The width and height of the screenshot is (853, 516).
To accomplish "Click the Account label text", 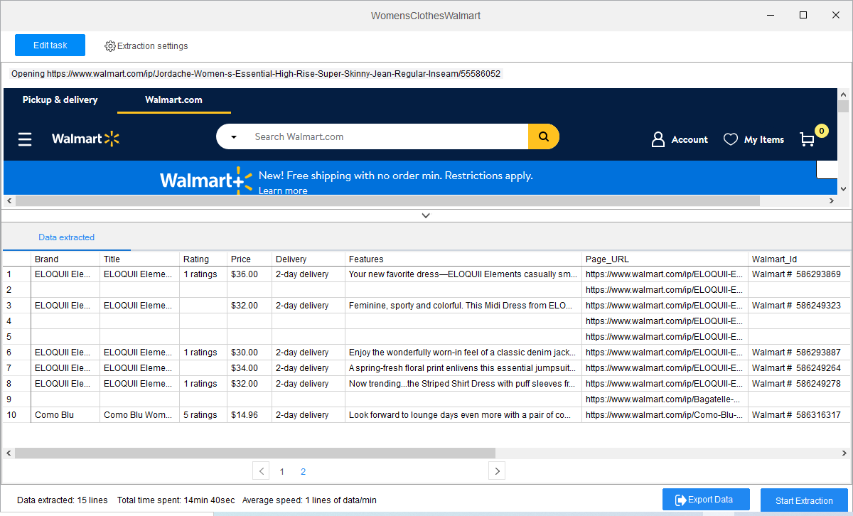I will [x=690, y=140].
